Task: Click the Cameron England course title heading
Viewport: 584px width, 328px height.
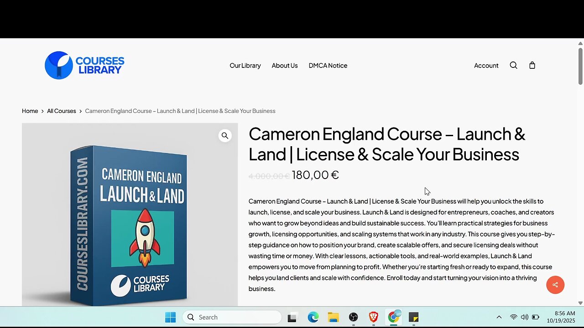Action: point(387,144)
